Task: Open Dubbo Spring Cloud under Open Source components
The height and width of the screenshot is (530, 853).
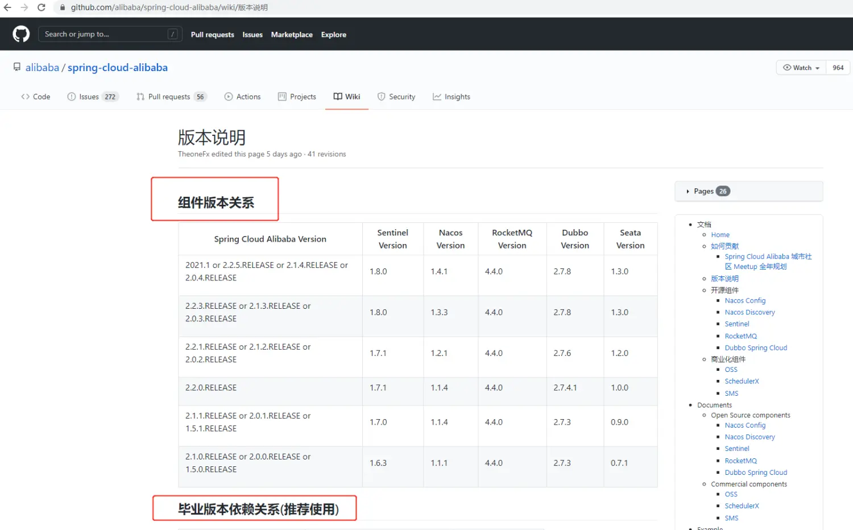Action: [756, 473]
